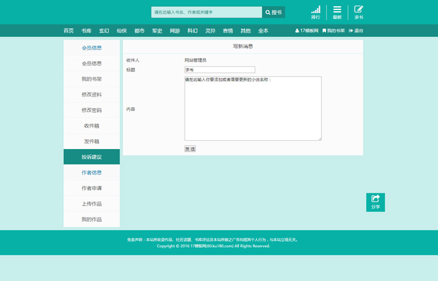The image size is (438, 281).
Task: Open 发件箱 outbox in the sidebar
Action: (91, 141)
